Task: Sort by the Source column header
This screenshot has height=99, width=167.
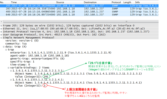Action: [x=60, y=2]
